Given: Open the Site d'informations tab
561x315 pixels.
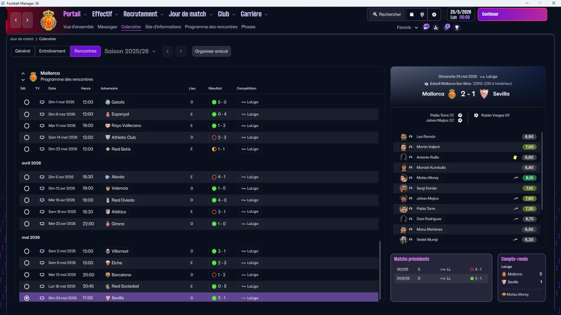Looking at the screenshot, I should tap(163, 27).
